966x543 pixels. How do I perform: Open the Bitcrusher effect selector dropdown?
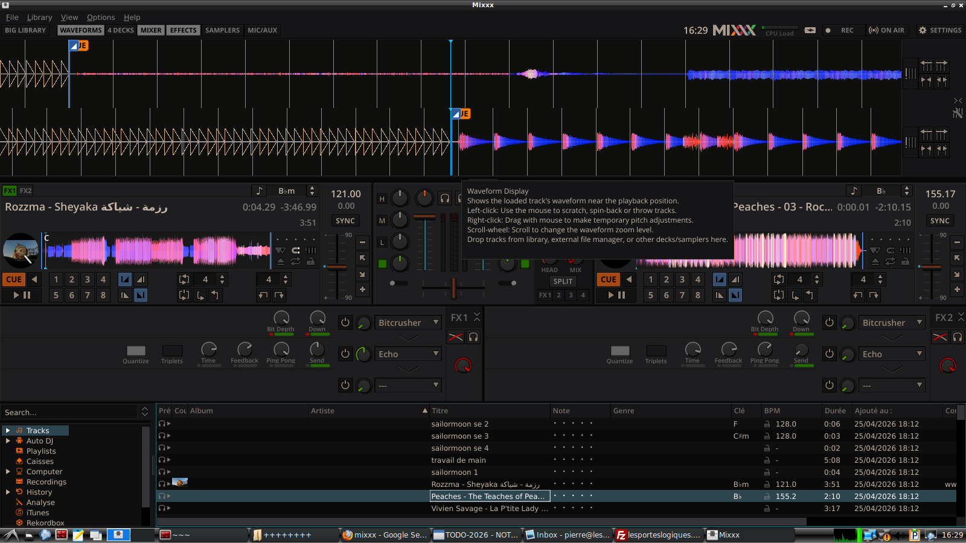pyautogui.click(x=408, y=322)
